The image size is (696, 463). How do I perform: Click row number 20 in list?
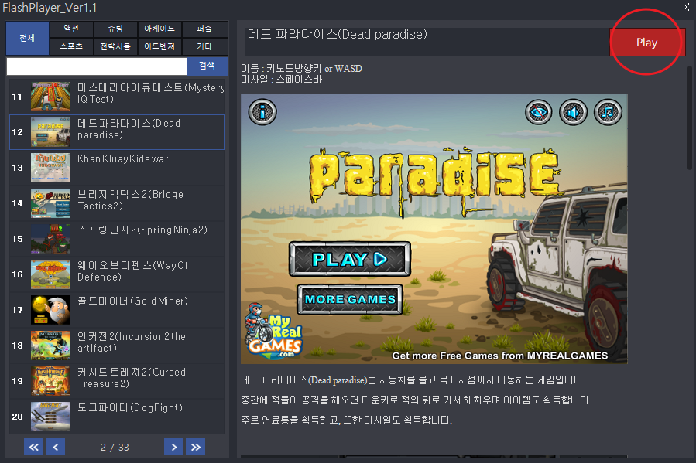click(x=17, y=417)
